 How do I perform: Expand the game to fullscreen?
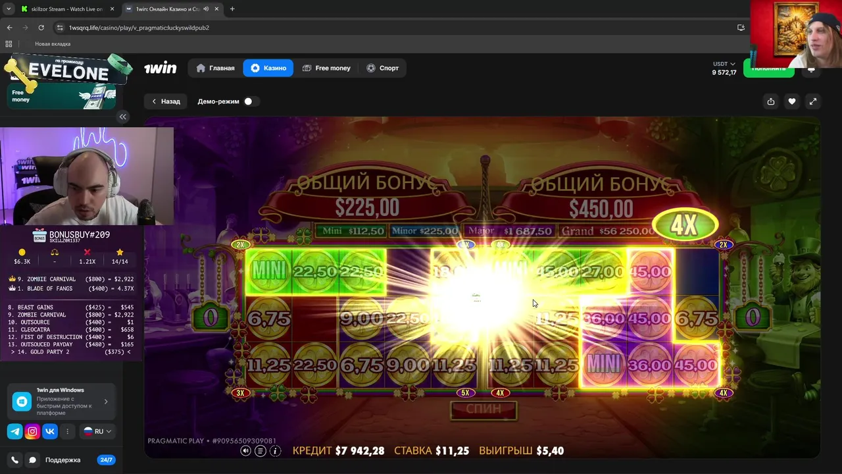pyautogui.click(x=813, y=101)
